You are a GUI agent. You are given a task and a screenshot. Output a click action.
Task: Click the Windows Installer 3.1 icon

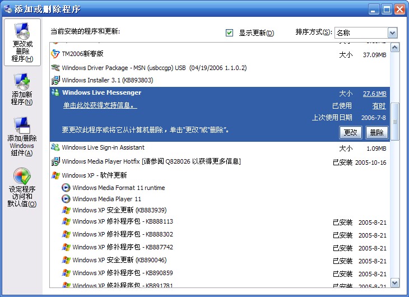pos(55,80)
